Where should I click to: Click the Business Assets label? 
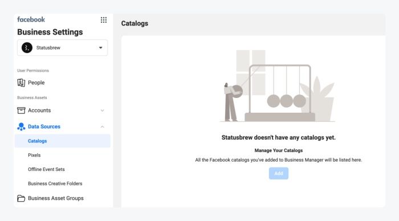[32, 97]
